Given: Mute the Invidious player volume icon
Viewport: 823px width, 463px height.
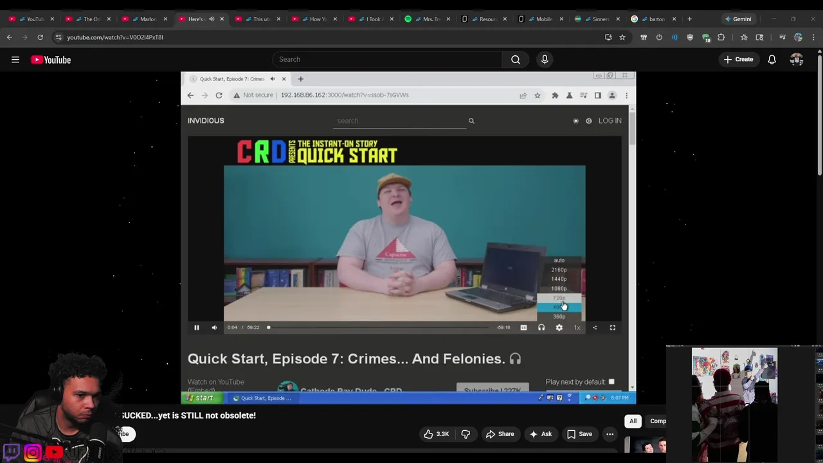Looking at the screenshot, I should 214,328.
